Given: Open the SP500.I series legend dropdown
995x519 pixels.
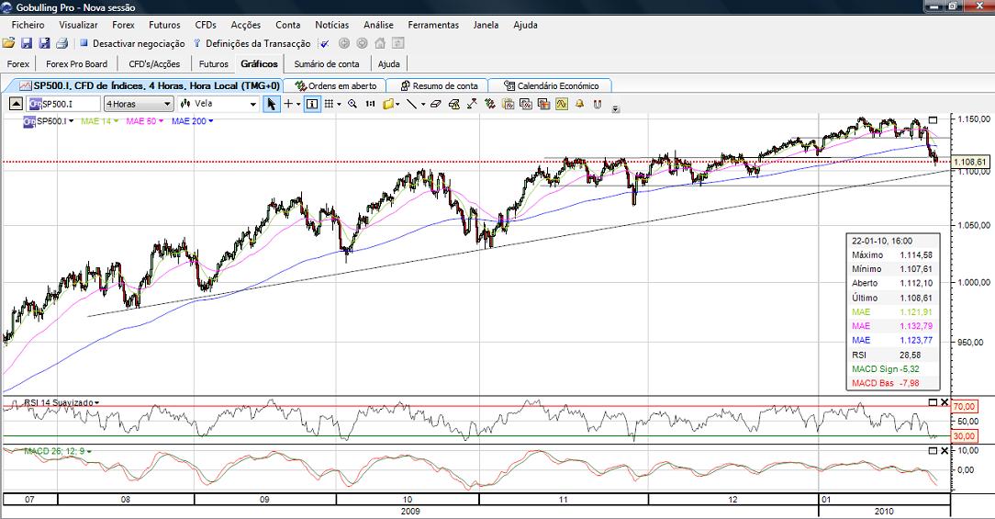Looking at the screenshot, I should point(71,120).
